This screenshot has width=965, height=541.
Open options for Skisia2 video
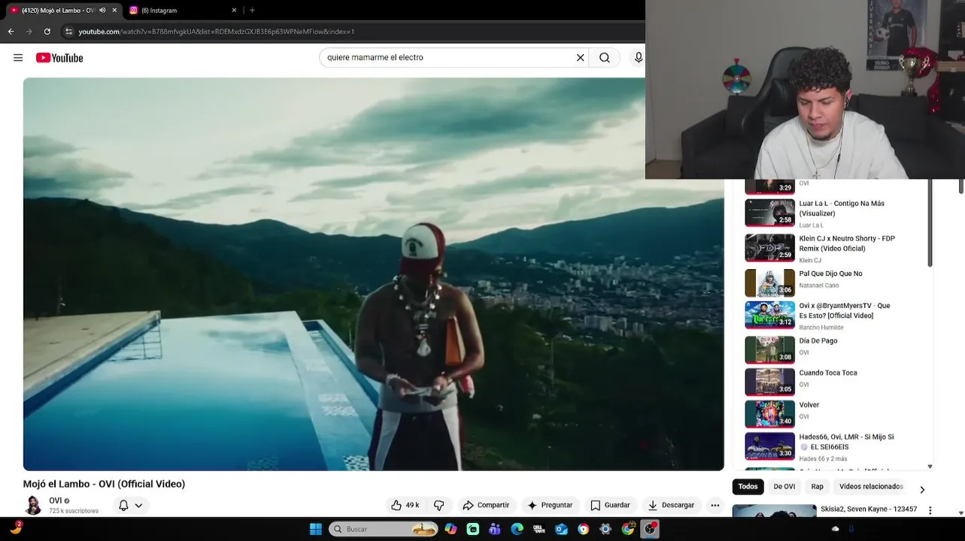pos(930,510)
